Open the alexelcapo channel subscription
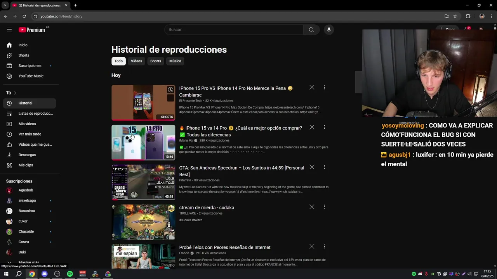The image size is (497, 279). pyautogui.click(x=30, y=201)
